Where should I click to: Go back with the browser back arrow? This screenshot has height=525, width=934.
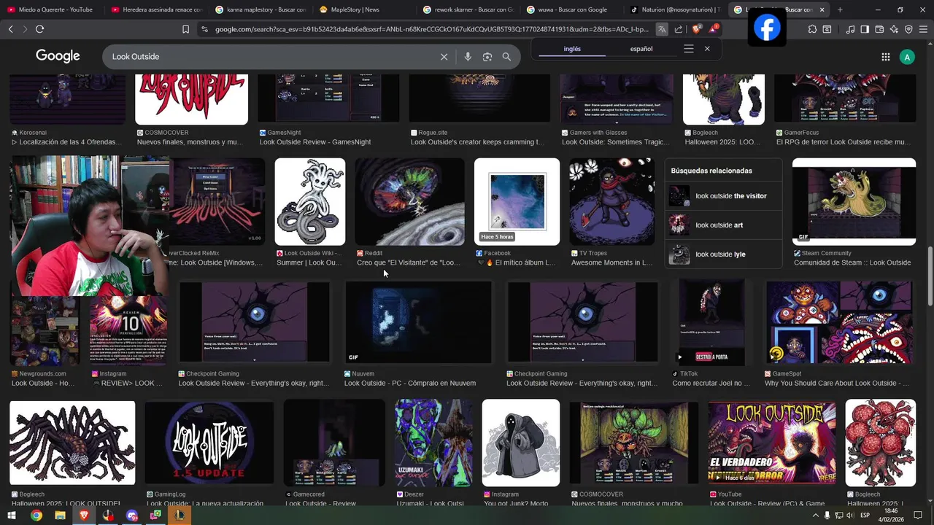pos(10,29)
